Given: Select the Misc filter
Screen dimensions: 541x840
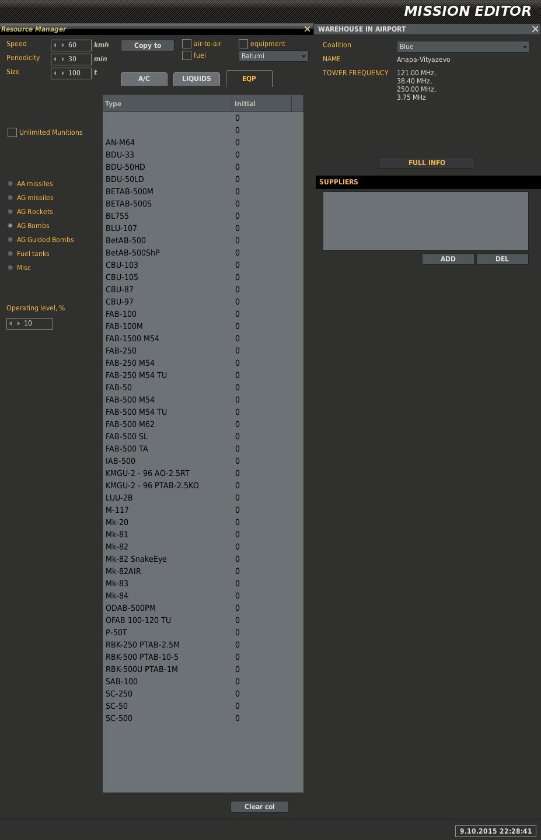Looking at the screenshot, I should point(11,268).
